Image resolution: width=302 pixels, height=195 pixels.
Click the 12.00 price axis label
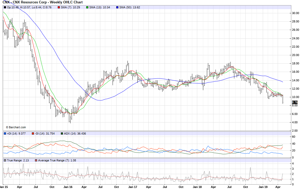[x=295, y=89]
